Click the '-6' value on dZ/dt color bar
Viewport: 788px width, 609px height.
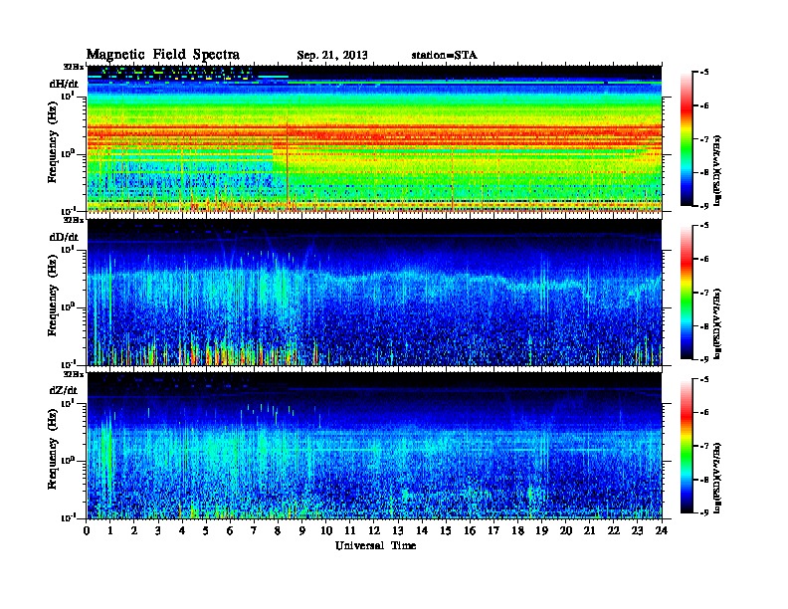coord(704,413)
